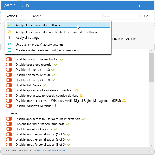Screen dimensions: 155x155
Task: Click the floppy disk restore point icon
Action: (x=10, y=50)
